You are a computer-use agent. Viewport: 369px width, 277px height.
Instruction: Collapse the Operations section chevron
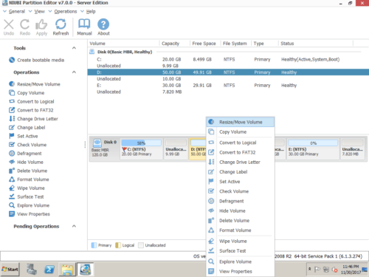click(x=74, y=72)
